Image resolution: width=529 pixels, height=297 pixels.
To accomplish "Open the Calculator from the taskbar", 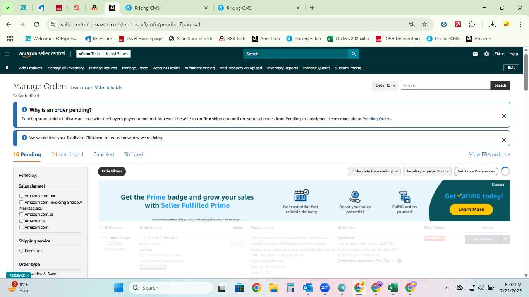I will (291, 288).
